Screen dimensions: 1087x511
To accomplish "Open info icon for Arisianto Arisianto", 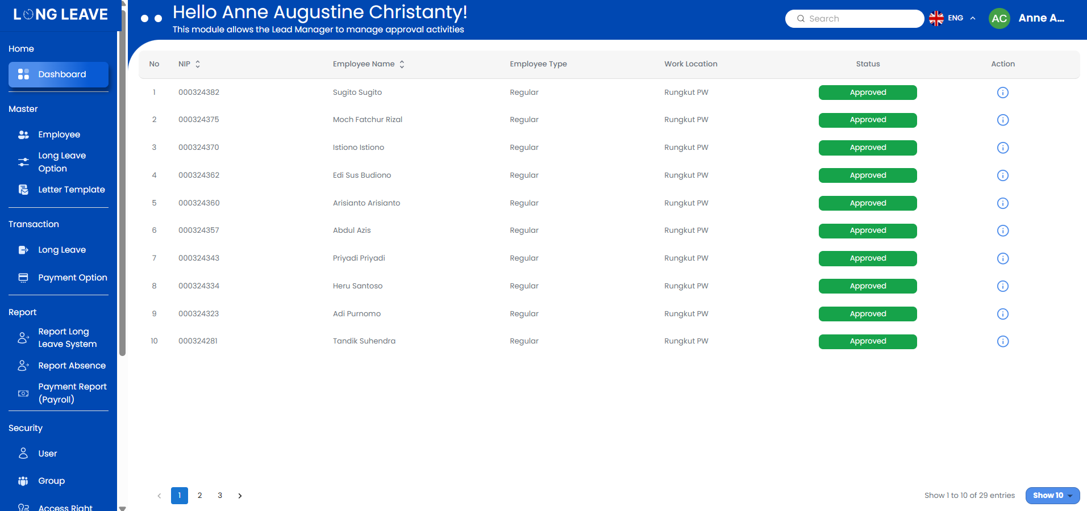I will pyautogui.click(x=1003, y=203).
